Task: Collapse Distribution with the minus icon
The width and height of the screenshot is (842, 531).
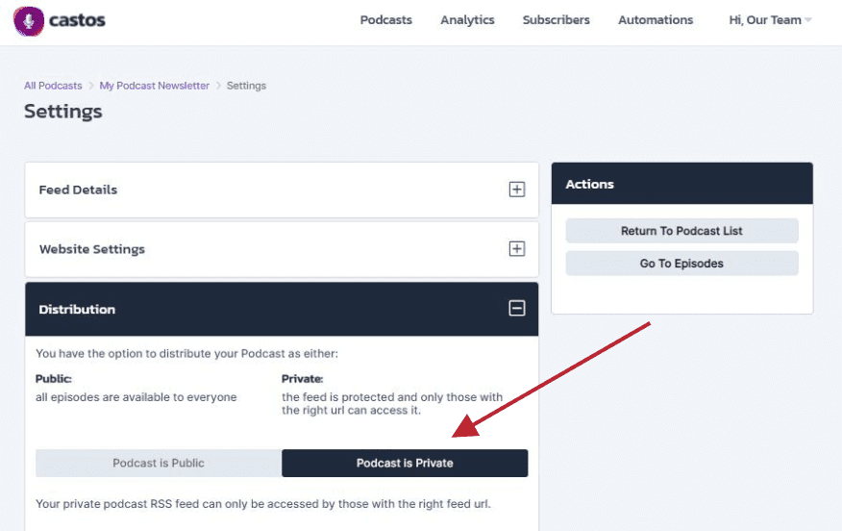Action: coord(516,309)
